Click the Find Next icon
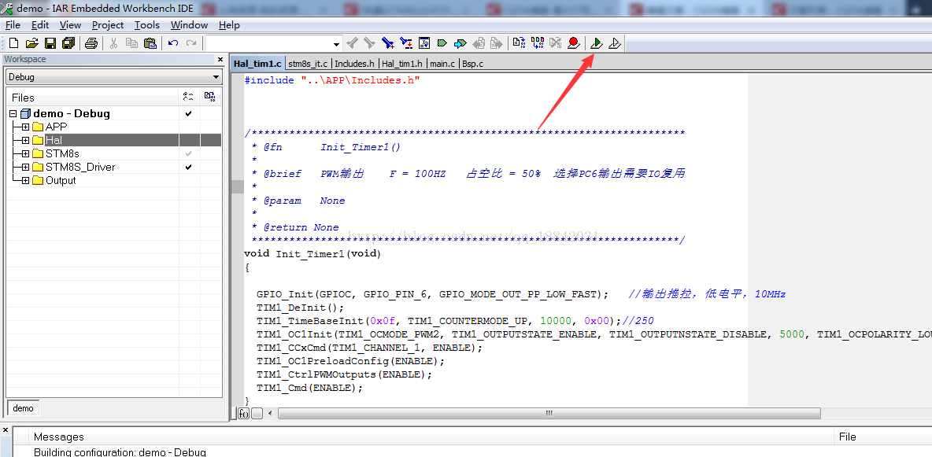 click(370, 42)
